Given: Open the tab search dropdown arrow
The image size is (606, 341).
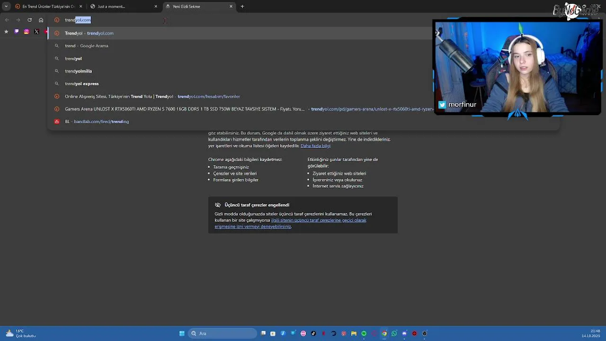Looking at the screenshot, I should point(6,7).
